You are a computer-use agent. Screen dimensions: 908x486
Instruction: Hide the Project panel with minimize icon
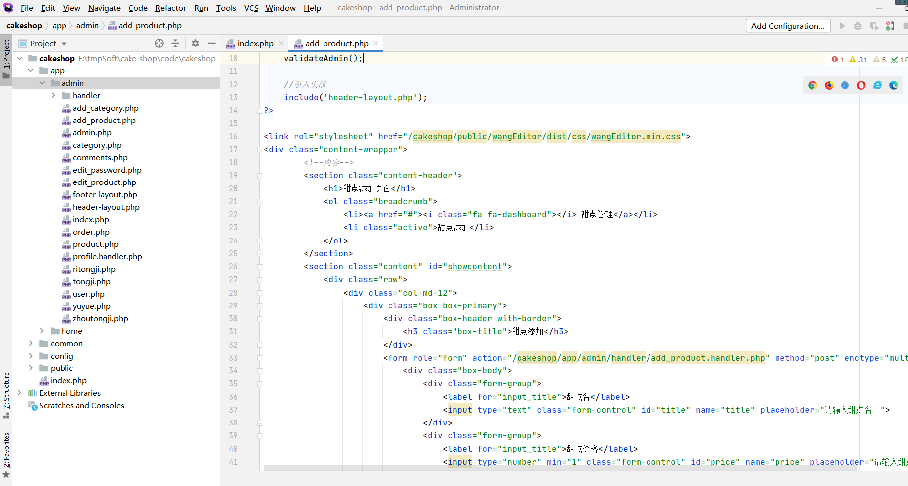[x=212, y=43]
